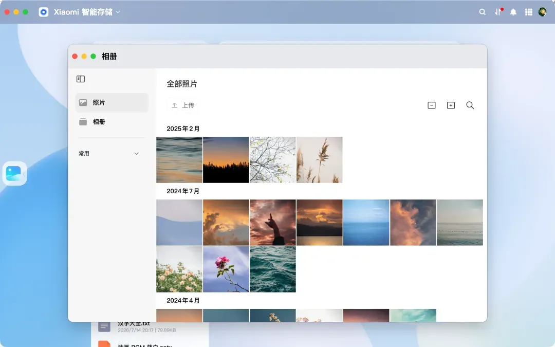Viewport: 555px width, 347px height.
Task: Open the teal ocean waves photo
Action: coord(272,269)
